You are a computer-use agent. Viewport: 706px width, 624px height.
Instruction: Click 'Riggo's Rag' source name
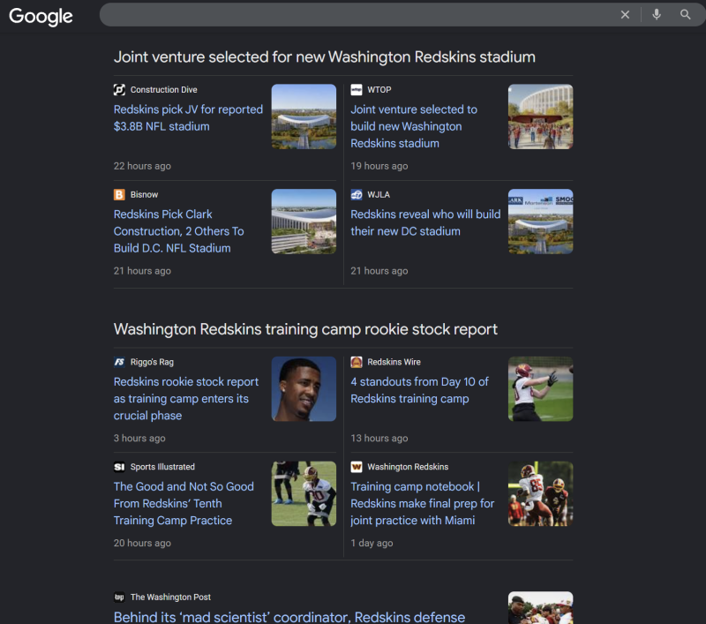(152, 362)
